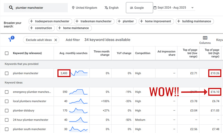Click local plumbers manchester trend sparkline
Screen dimensions: 223x133
coord(78,101)
